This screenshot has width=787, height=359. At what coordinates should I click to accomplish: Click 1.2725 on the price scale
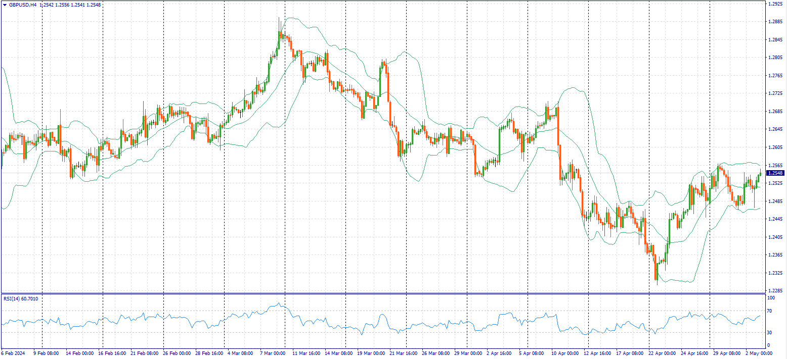pos(775,93)
